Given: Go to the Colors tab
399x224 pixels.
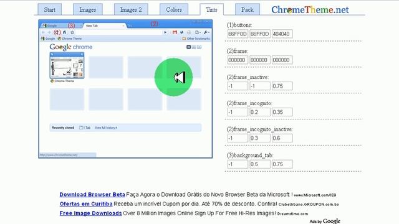Looking at the screenshot, I should click(x=174, y=10).
